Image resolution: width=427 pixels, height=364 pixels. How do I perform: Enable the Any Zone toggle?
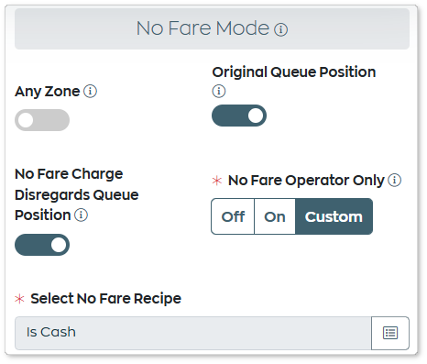[x=42, y=120]
